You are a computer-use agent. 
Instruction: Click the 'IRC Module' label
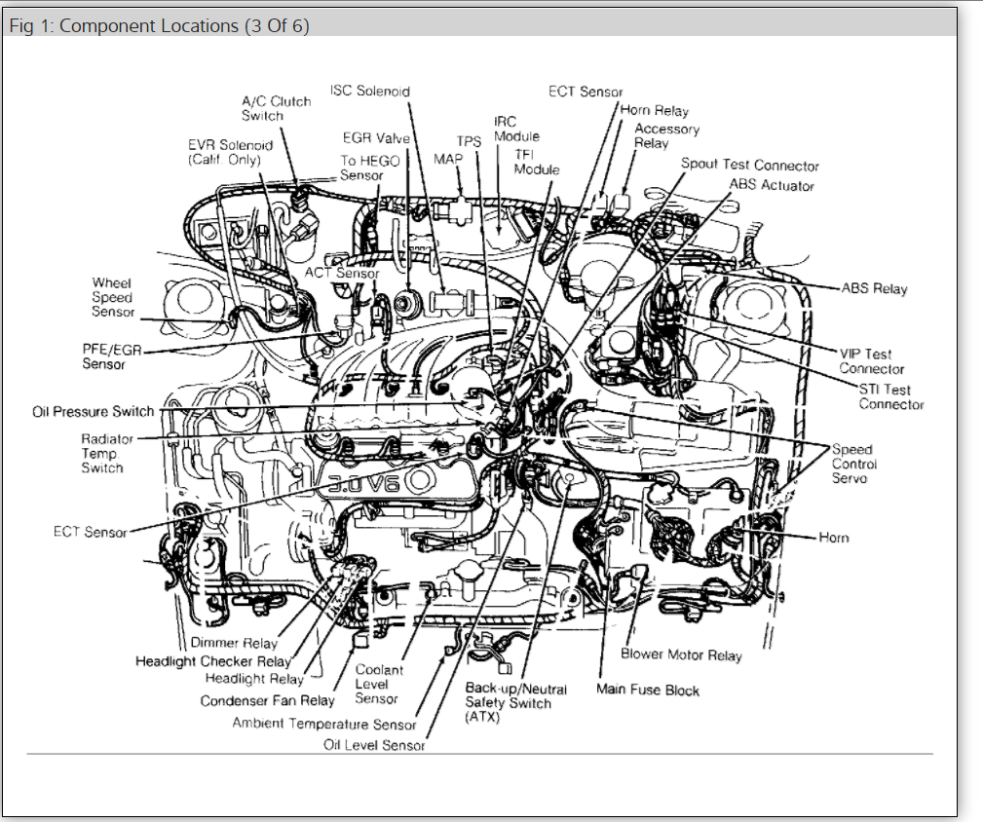(x=516, y=130)
